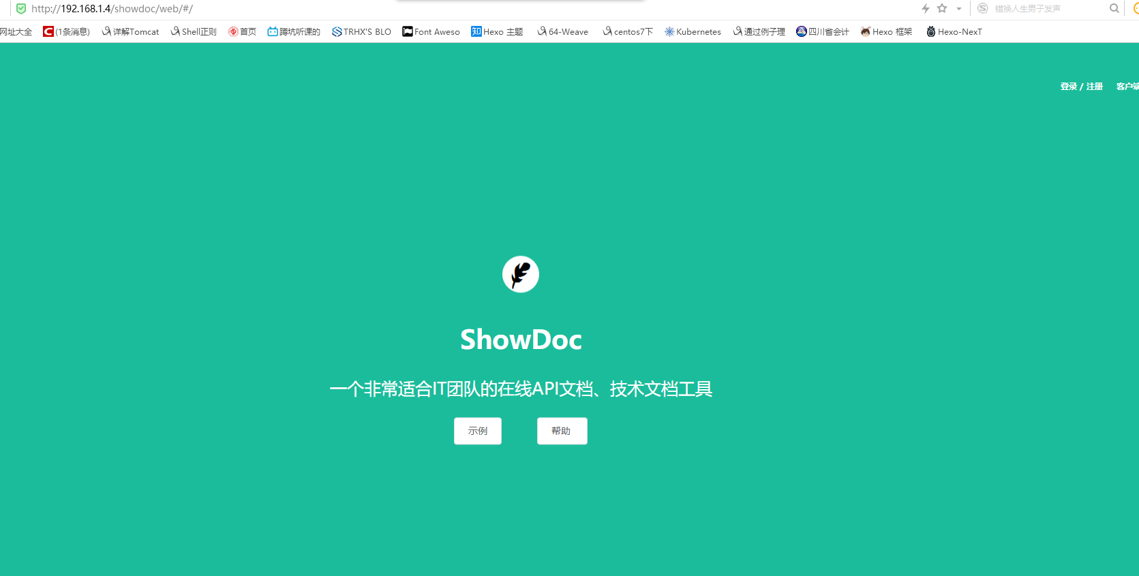The height and width of the screenshot is (576, 1139).
Task: Click the 登录 / 注册 link
Action: 1082,87
